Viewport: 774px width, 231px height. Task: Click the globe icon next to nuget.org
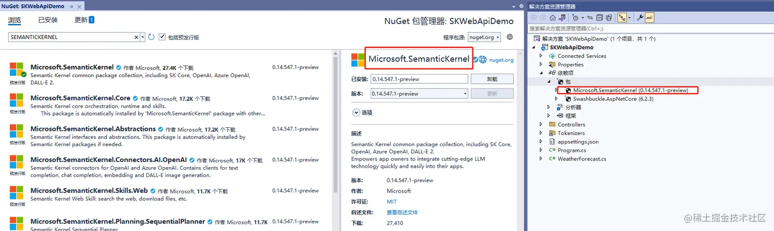click(483, 60)
